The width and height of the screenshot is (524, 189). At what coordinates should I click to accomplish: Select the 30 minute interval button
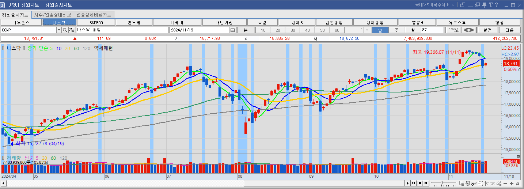pos(292,30)
